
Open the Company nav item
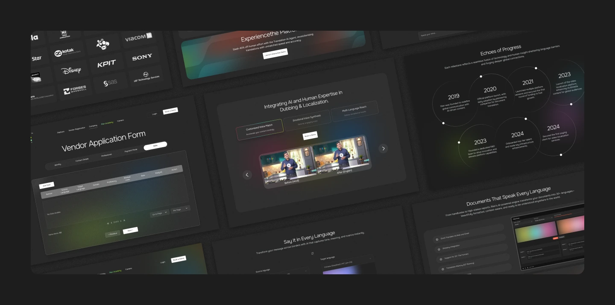[x=93, y=126]
